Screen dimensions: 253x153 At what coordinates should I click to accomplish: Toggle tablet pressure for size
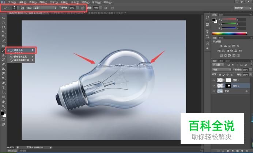coord(113,8)
